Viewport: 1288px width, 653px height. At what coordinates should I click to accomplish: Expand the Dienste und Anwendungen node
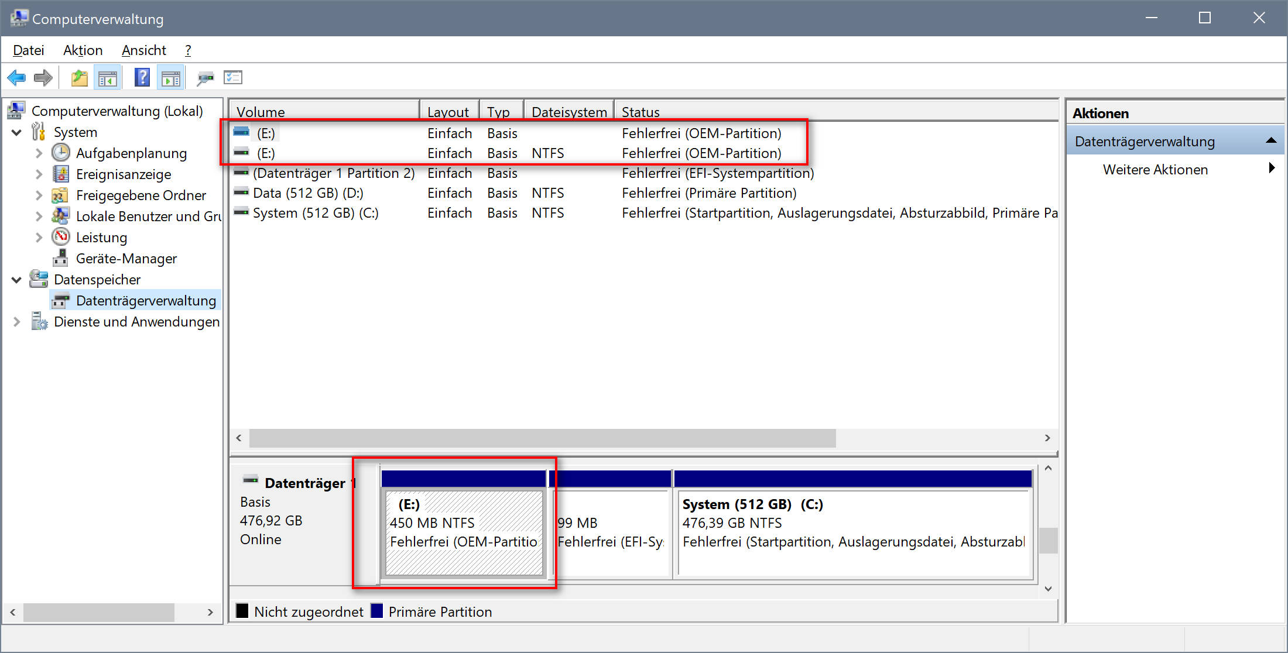(x=16, y=321)
